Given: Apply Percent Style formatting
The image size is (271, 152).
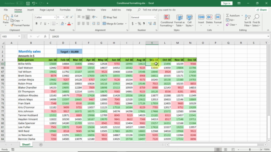Looking at the screenshot, I should 139,24.
